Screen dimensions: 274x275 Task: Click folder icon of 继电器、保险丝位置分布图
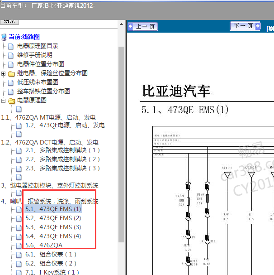[11, 74]
